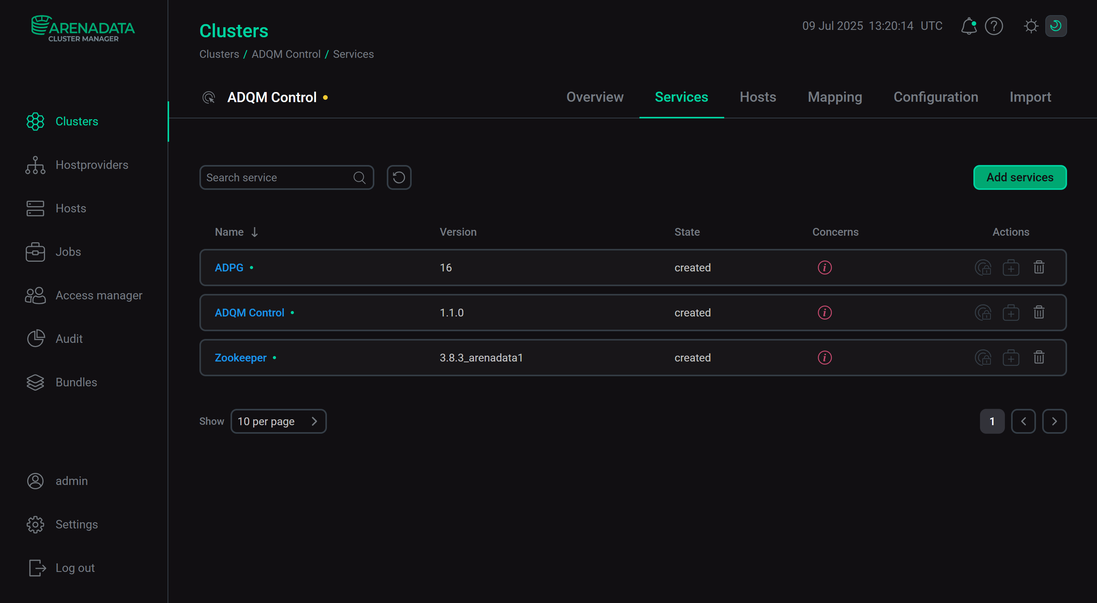Image resolution: width=1097 pixels, height=603 pixels.
Task: Delete the Zookeeper service via trash icon
Action: 1039,358
